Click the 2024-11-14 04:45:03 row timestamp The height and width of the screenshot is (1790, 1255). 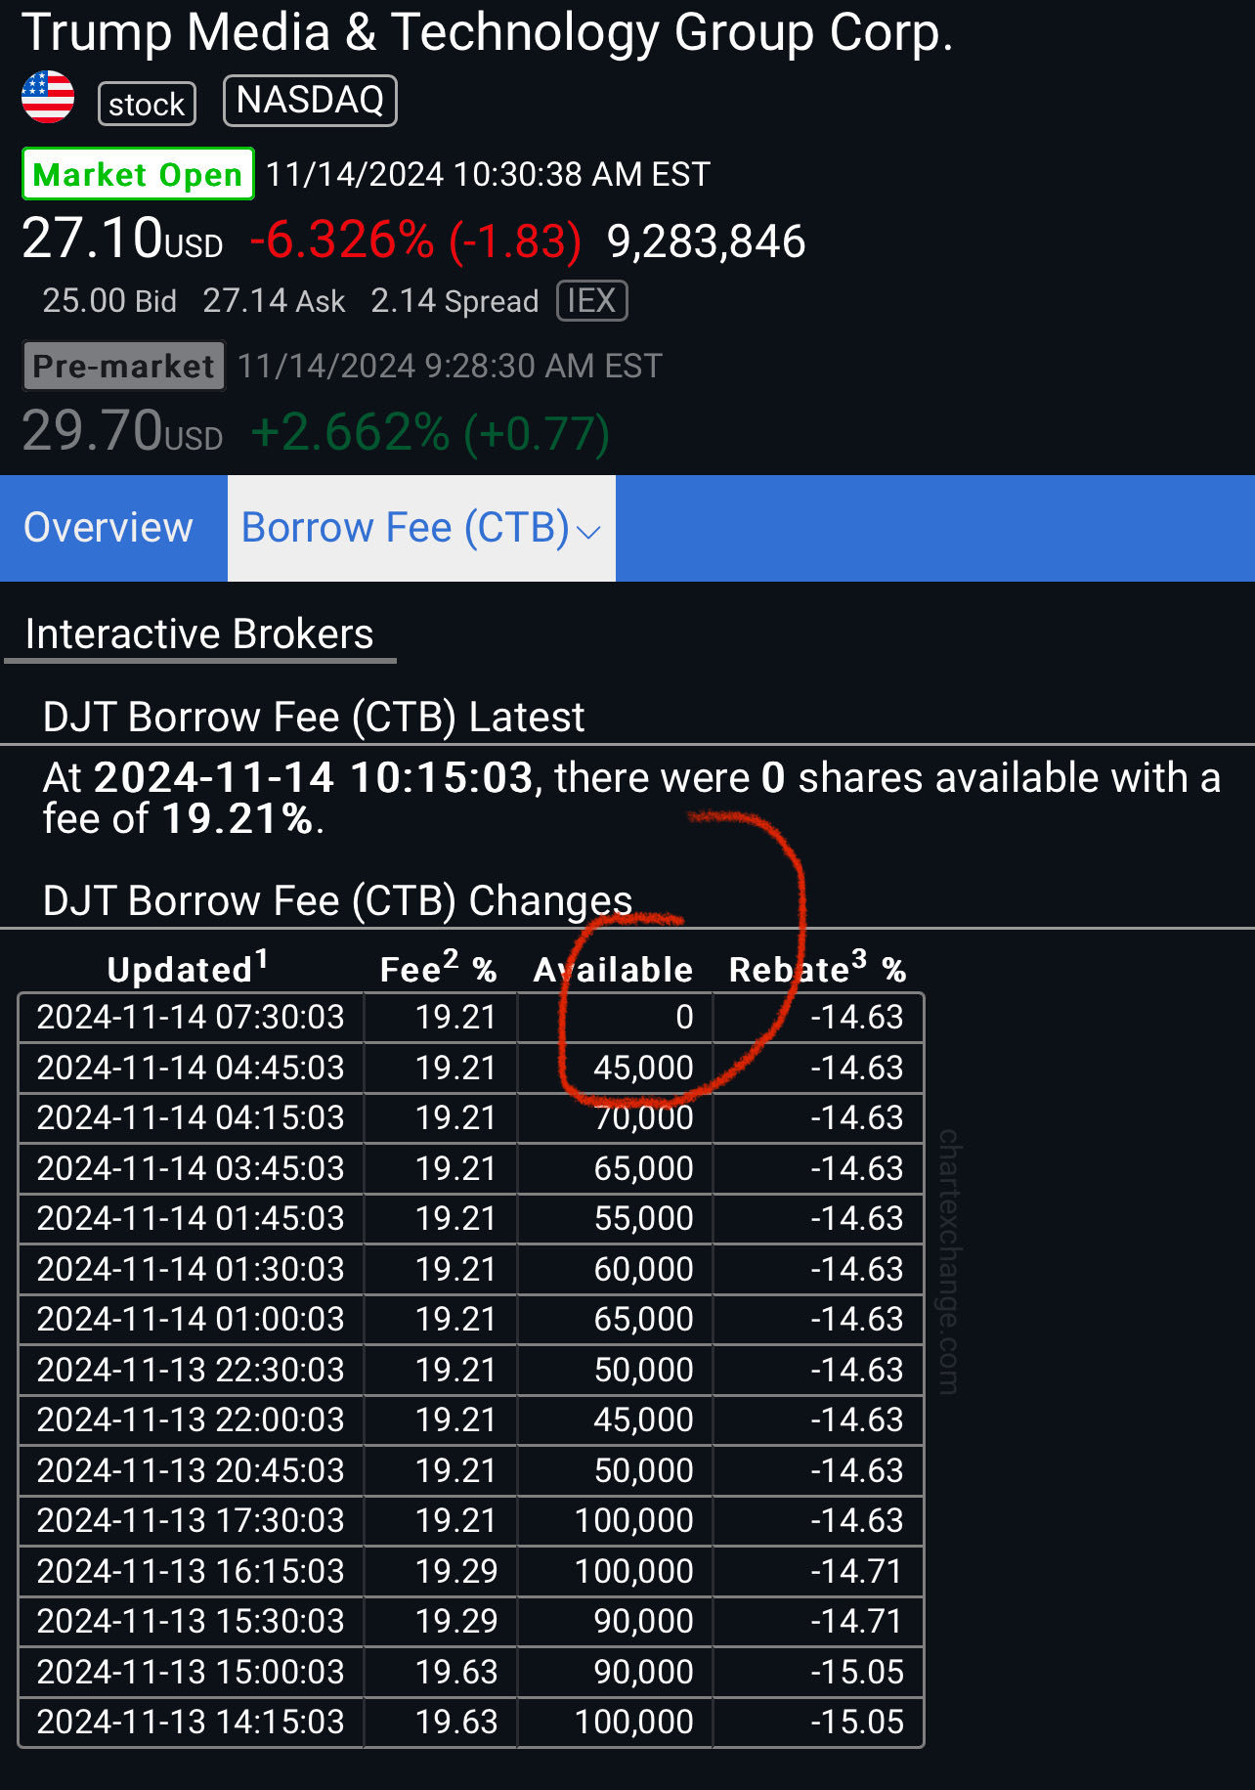coord(191,1068)
